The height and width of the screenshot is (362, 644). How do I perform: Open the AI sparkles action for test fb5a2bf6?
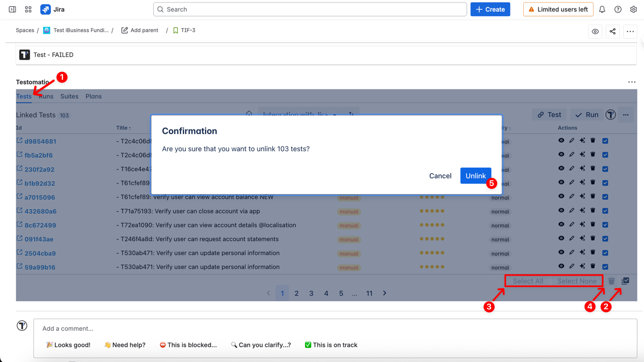(x=583, y=154)
